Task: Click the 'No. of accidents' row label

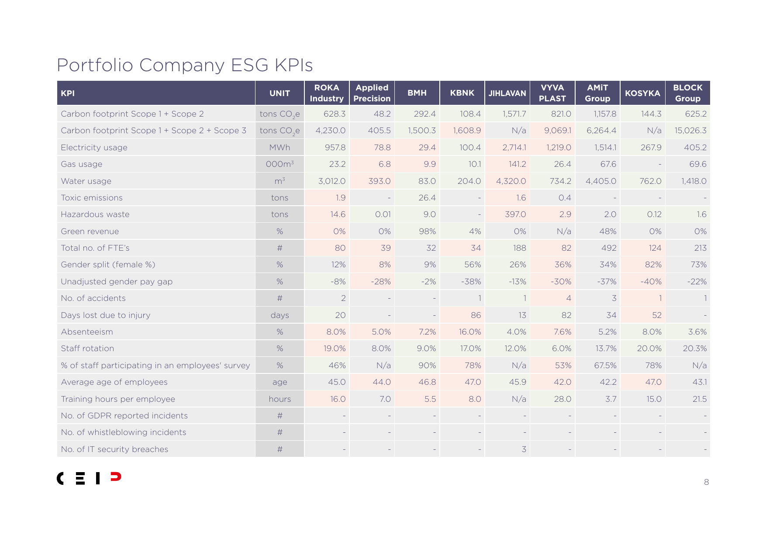Action: [93, 298]
